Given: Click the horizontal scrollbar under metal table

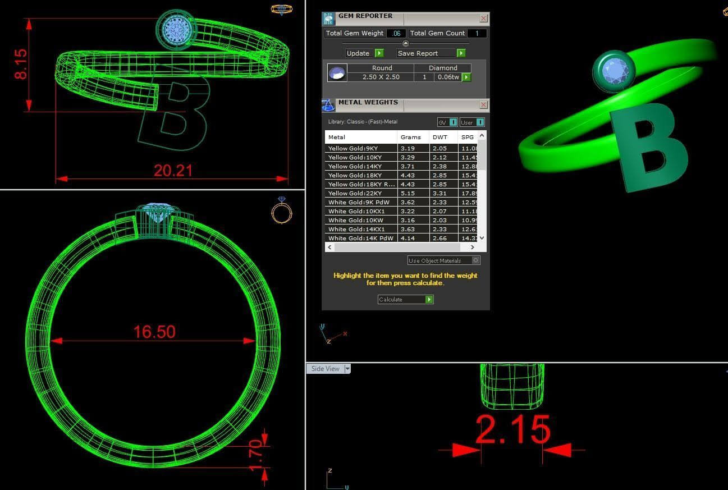Looking at the screenshot, I should click(399, 247).
